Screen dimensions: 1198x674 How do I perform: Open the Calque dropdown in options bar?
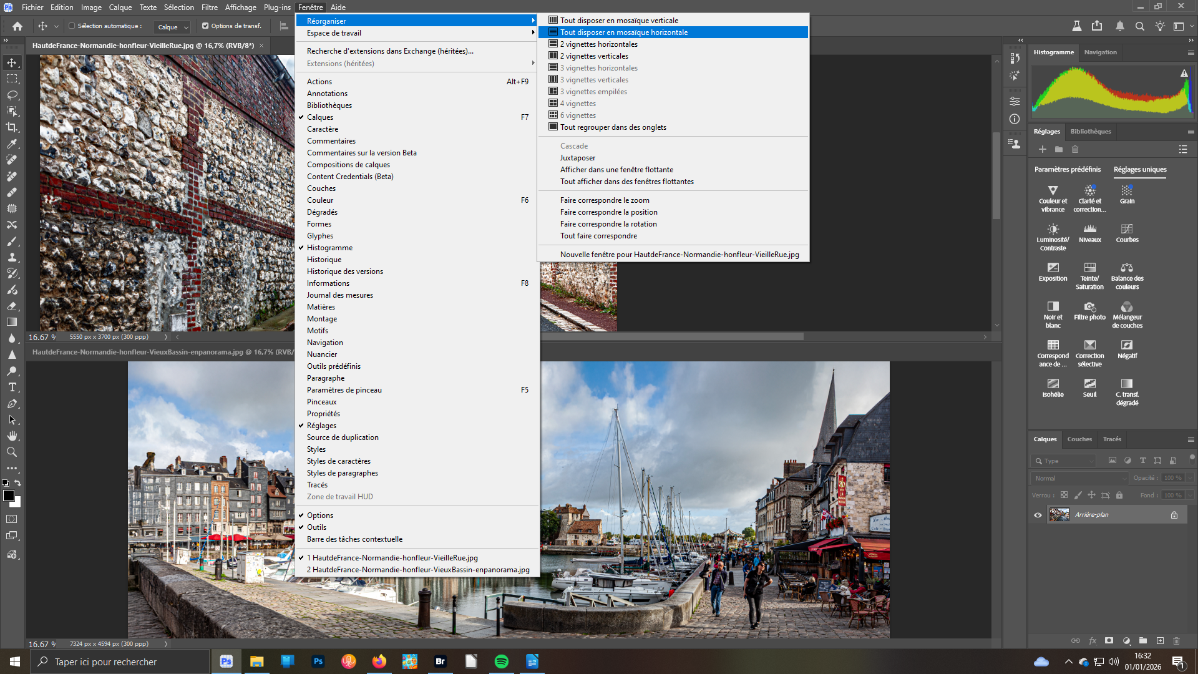click(x=173, y=27)
